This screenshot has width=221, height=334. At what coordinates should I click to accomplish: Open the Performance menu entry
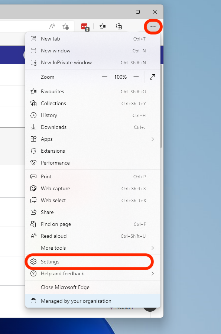(93, 163)
